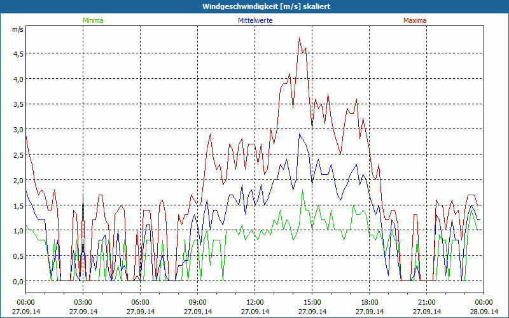The image size is (509, 318).
Task: Click the 4,5 y-axis value
Action: point(18,54)
